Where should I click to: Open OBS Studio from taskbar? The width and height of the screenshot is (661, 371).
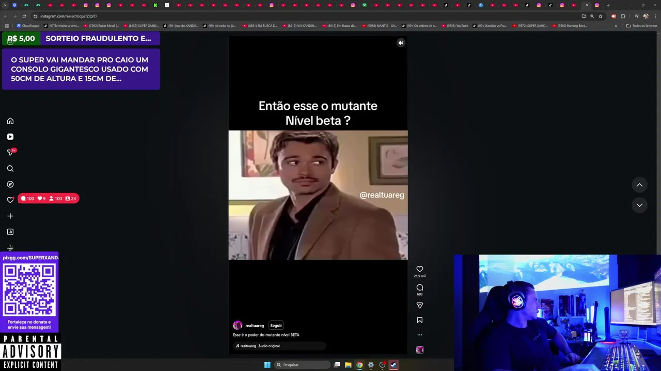click(382, 365)
